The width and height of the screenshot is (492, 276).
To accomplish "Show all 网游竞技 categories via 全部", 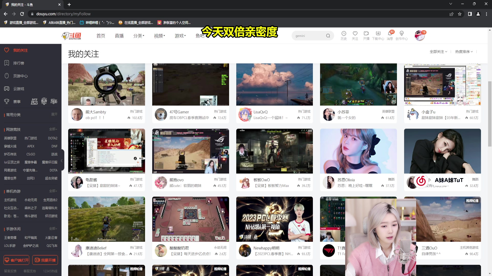I will click(53, 129).
